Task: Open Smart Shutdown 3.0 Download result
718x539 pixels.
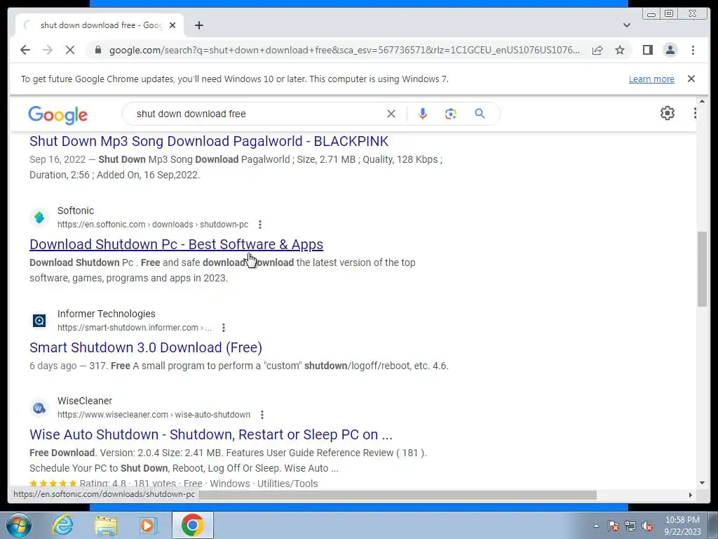Action: [x=146, y=347]
